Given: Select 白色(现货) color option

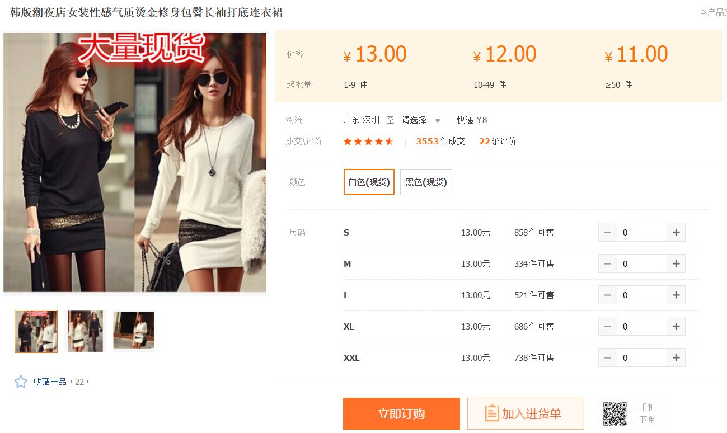Looking at the screenshot, I should (369, 182).
